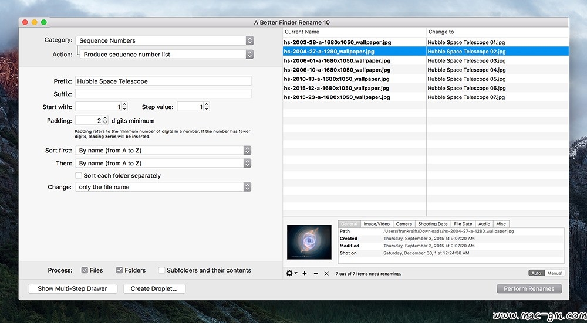Click the Step value number field

point(190,107)
